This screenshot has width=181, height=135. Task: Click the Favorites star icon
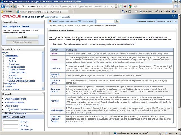(3, 12)
